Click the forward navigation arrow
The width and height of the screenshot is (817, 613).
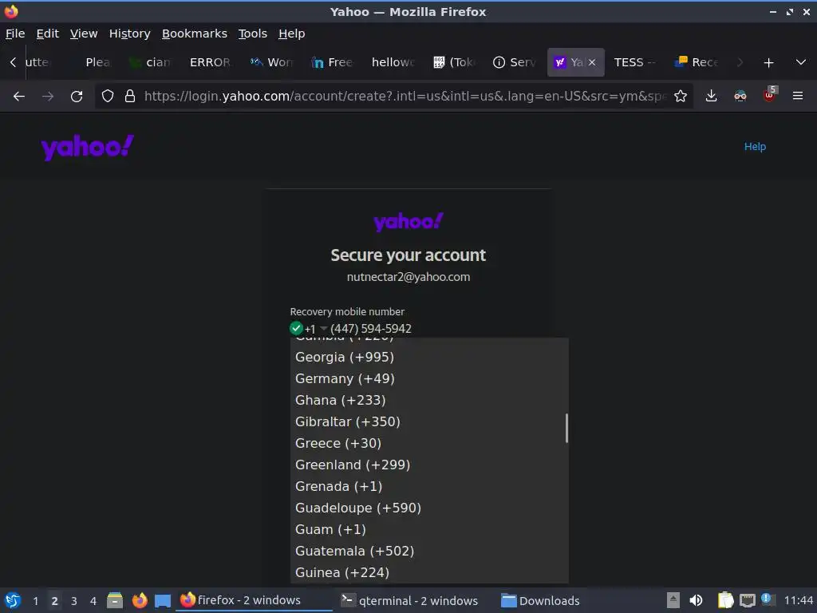click(48, 97)
